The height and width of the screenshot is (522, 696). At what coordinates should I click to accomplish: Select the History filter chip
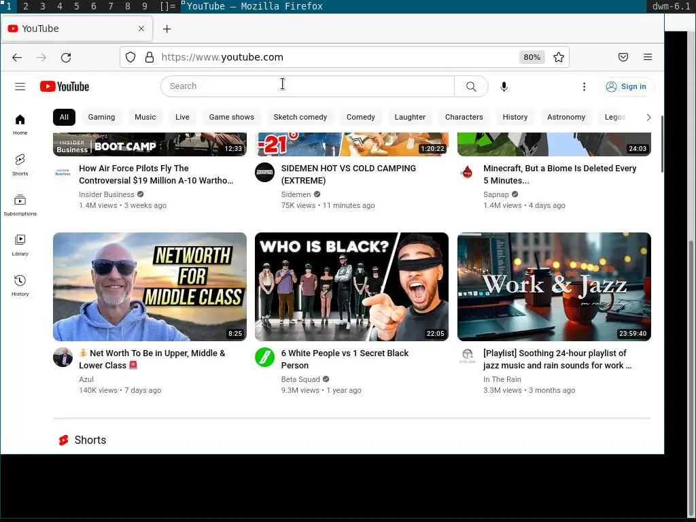point(515,117)
